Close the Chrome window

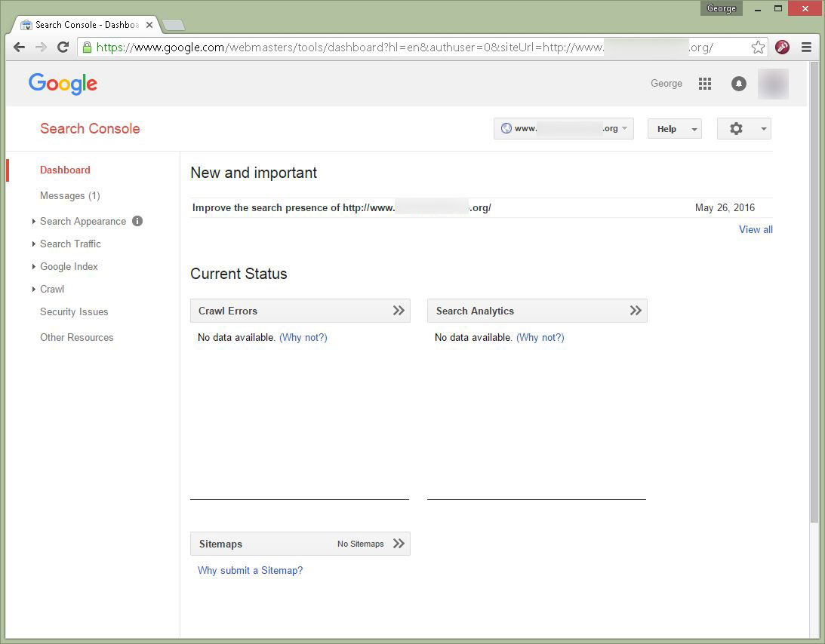point(805,8)
